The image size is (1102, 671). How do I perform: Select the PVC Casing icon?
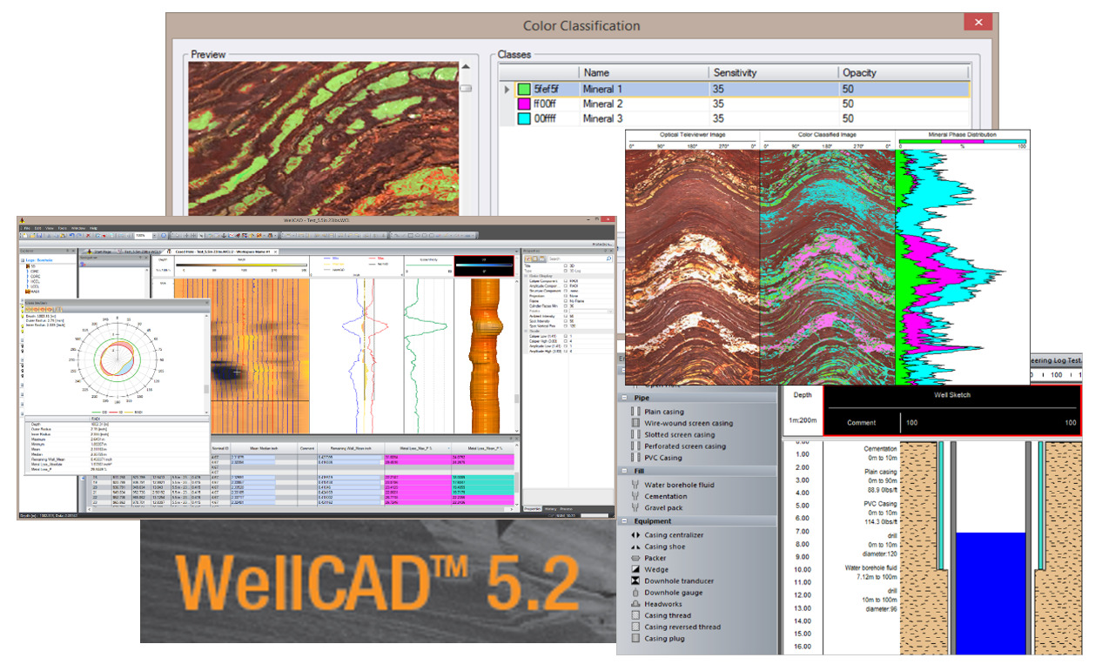(x=634, y=457)
